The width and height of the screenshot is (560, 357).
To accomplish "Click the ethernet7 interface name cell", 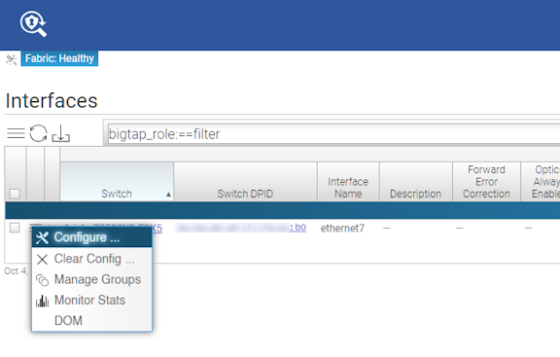I will tap(342, 228).
